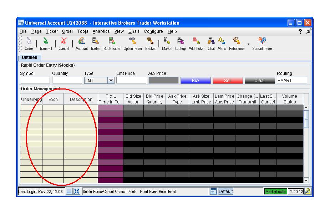
Task: Click the Order toolbar icon
Action: click(x=29, y=44)
